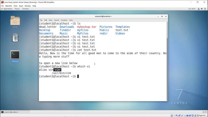This screenshot has height=117, width=208.
Task: Click the Videos directory name in listing
Action: click(x=120, y=33)
